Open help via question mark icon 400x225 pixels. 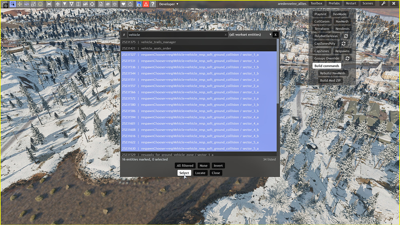[x=153, y=4]
